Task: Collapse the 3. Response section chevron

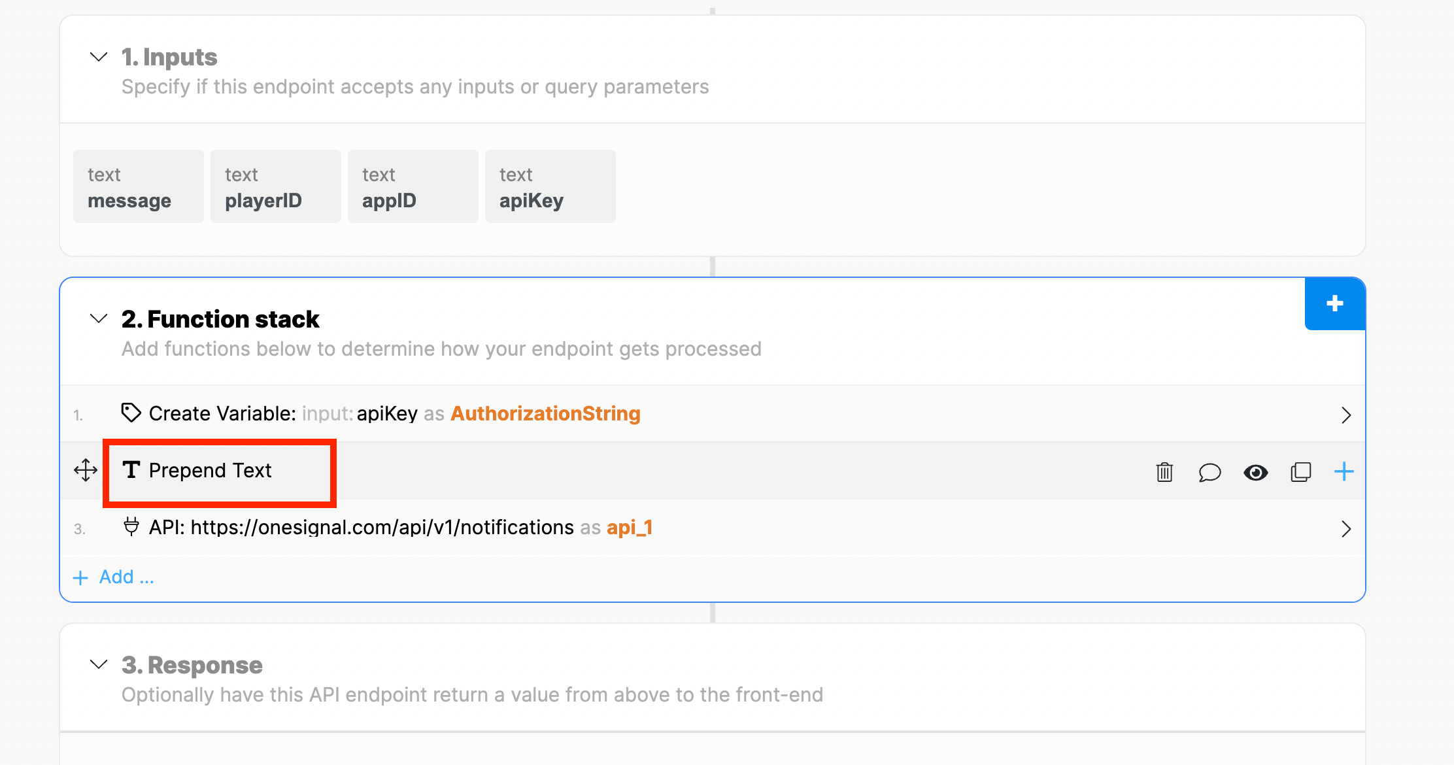Action: point(98,665)
